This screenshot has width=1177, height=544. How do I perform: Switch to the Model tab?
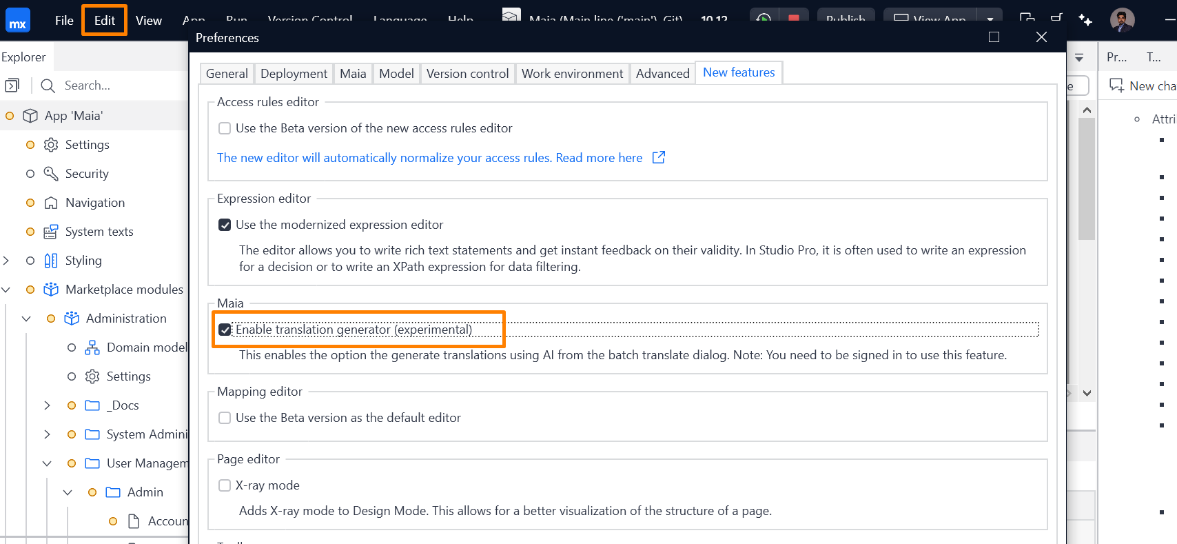tap(396, 74)
